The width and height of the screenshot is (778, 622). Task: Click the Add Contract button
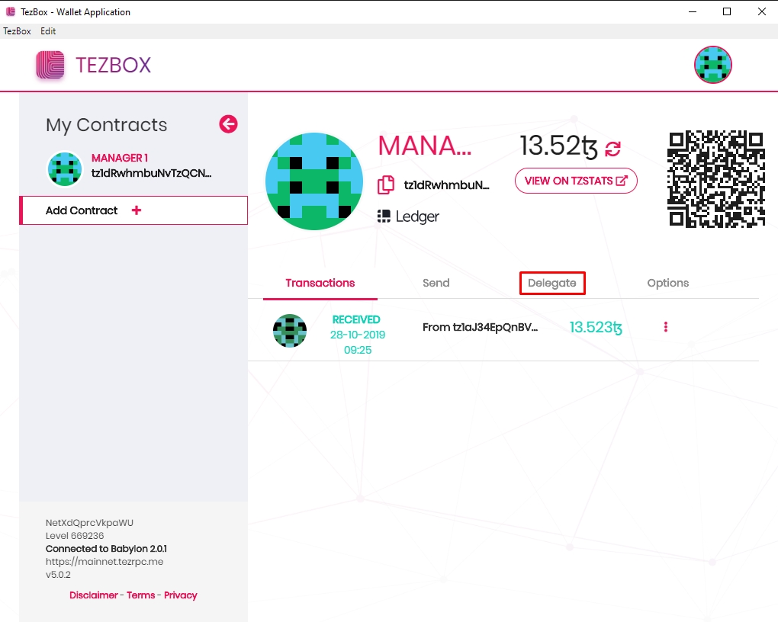click(133, 210)
